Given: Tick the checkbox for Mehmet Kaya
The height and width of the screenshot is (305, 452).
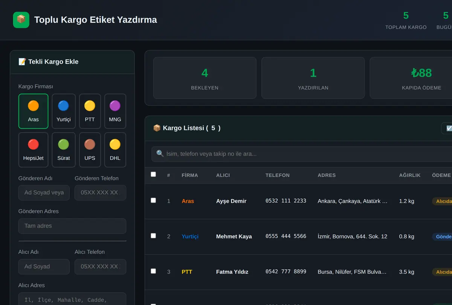Looking at the screenshot, I should (153, 236).
